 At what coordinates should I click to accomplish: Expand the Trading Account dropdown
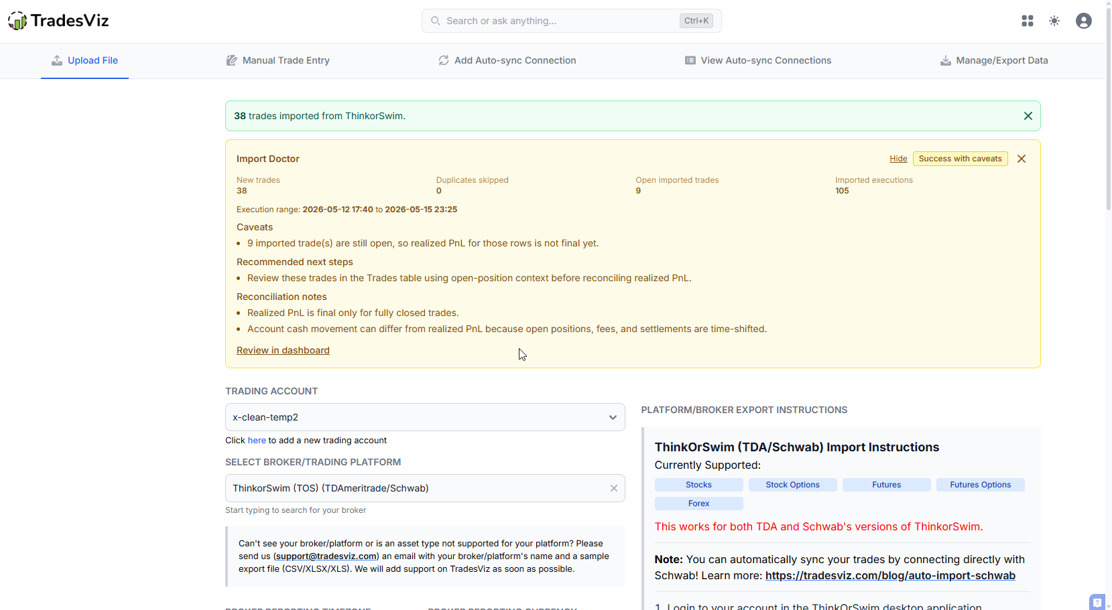pos(425,417)
